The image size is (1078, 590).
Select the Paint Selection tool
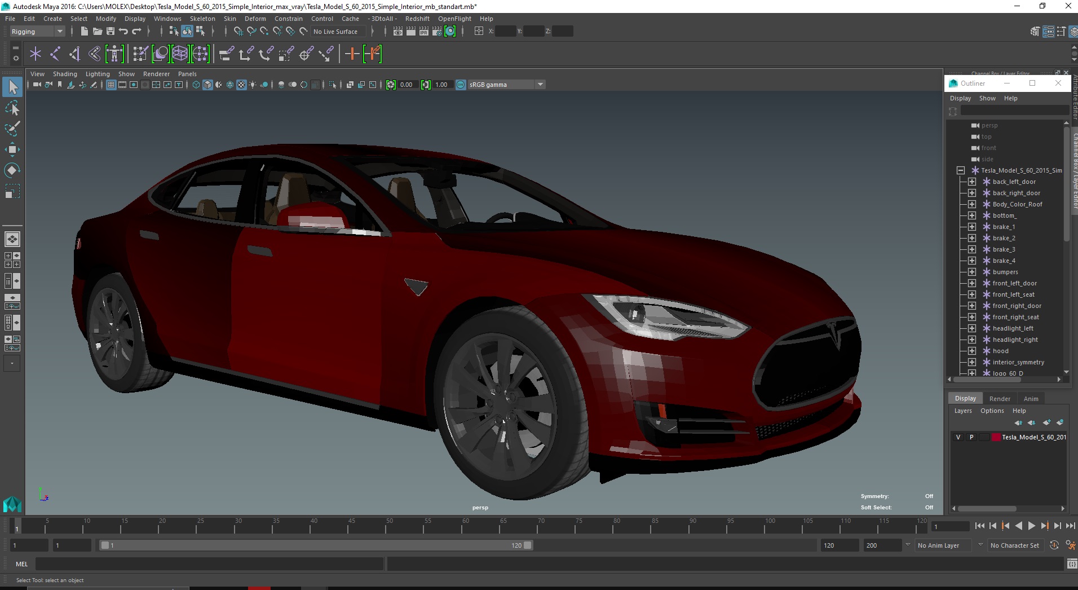click(12, 129)
